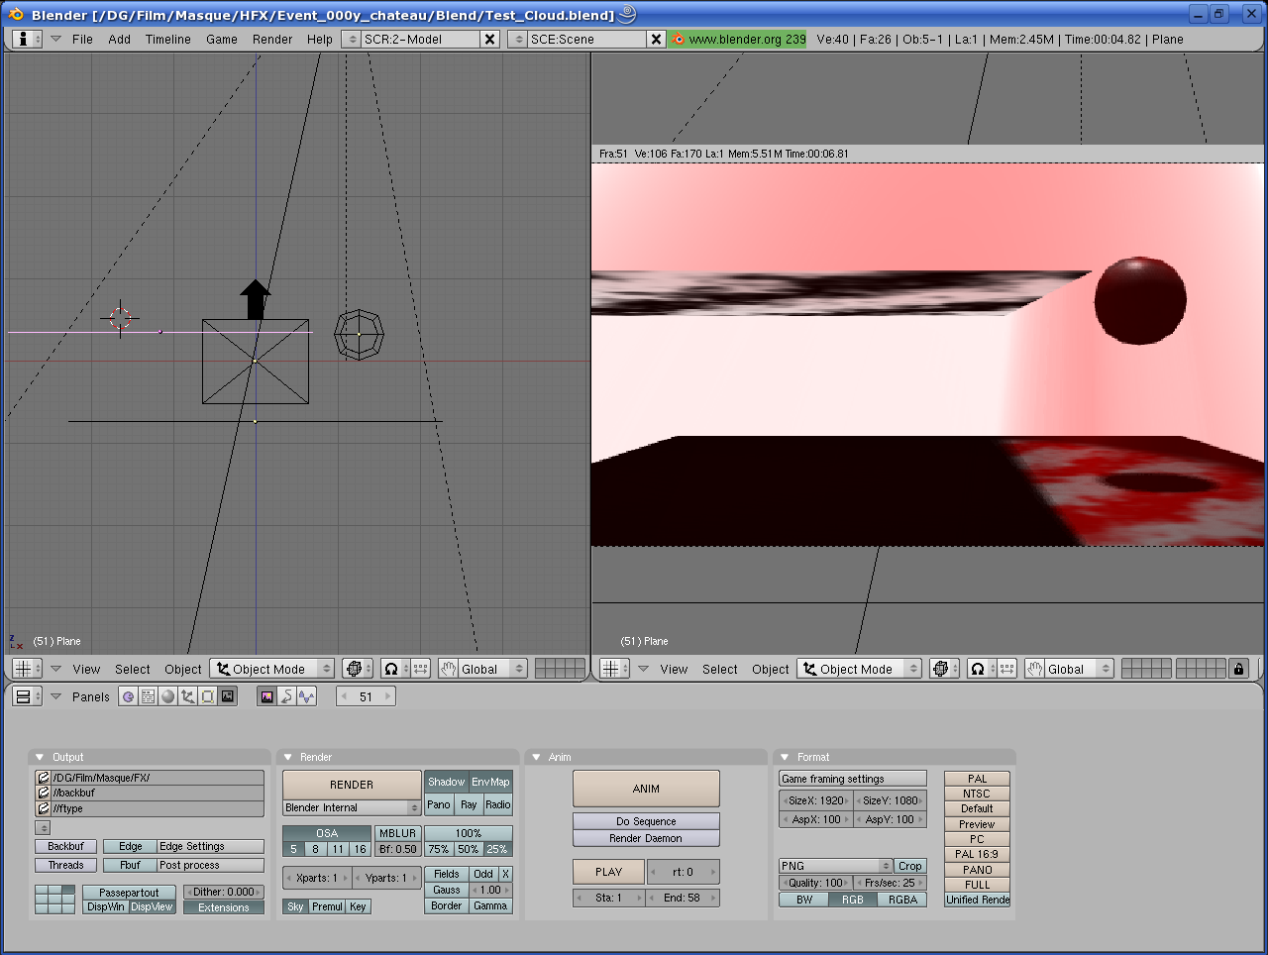The image size is (1268, 955).
Task: Open Object Mode dropdown in right viewport
Action: [x=860, y=669]
